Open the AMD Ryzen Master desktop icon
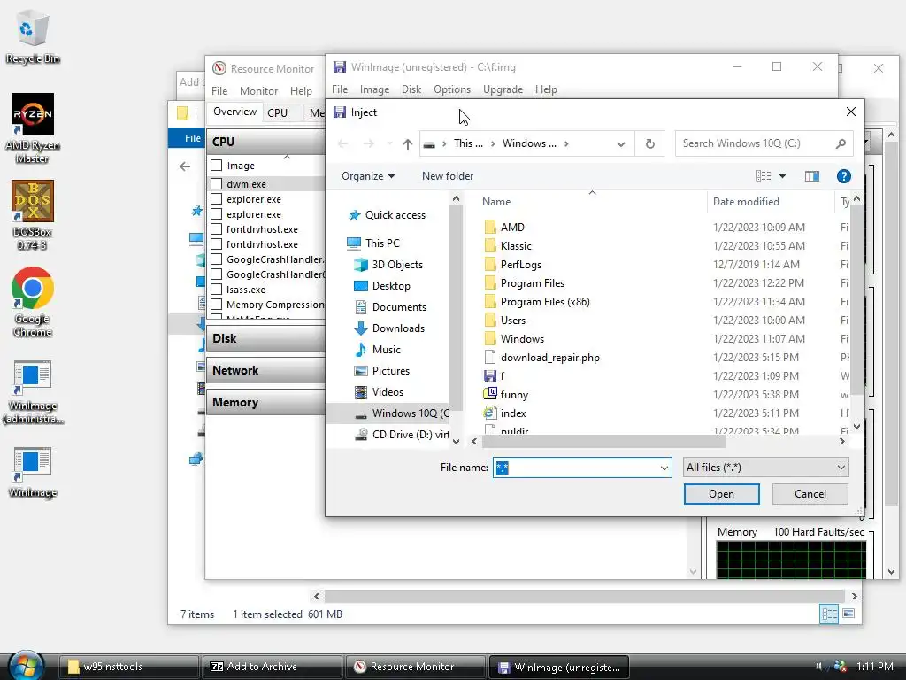Image resolution: width=906 pixels, height=680 pixels. [x=33, y=128]
